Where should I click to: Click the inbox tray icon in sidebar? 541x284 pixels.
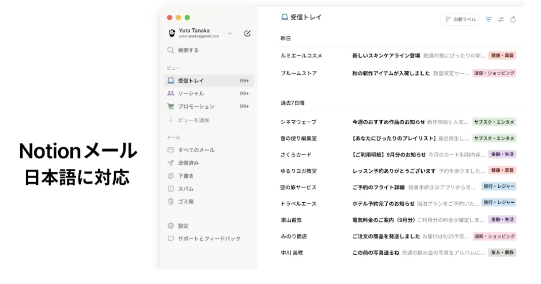(170, 81)
